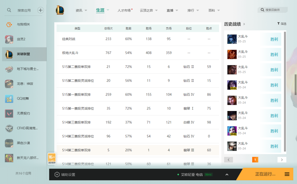Open the third 05-25 match champion avatar

[232, 70]
